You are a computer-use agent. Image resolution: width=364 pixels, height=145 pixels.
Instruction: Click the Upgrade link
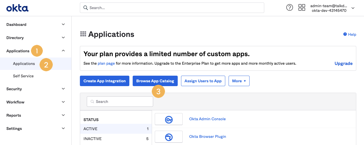click(344, 63)
